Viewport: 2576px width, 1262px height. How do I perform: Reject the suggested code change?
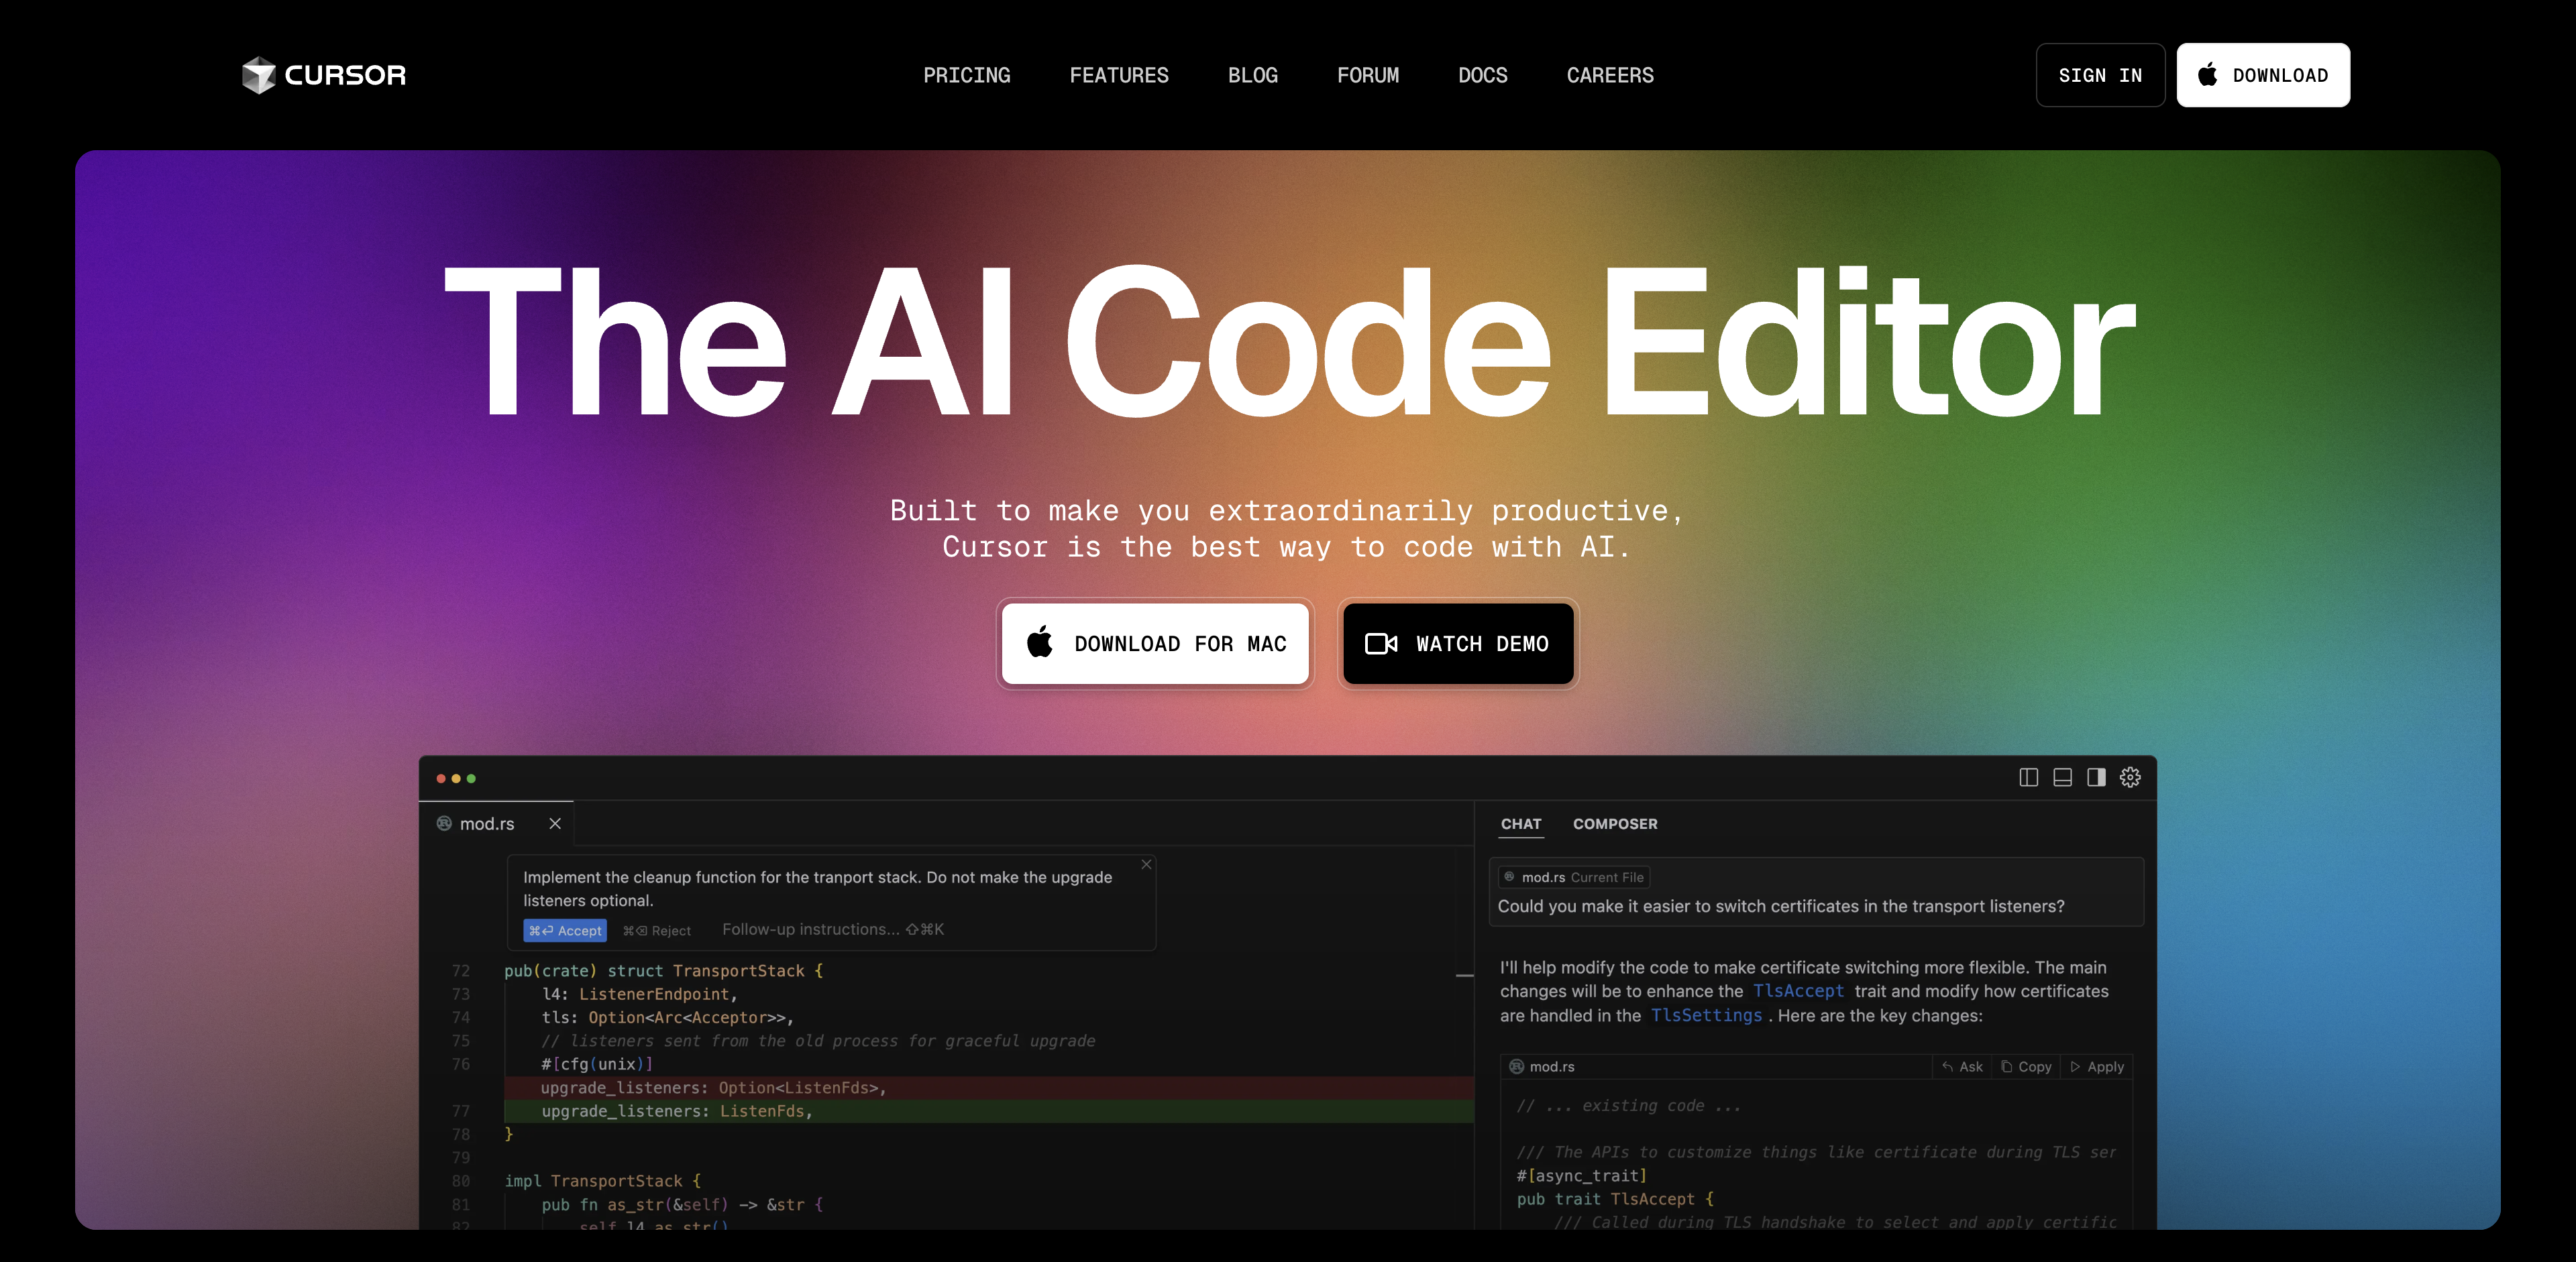coord(657,930)
